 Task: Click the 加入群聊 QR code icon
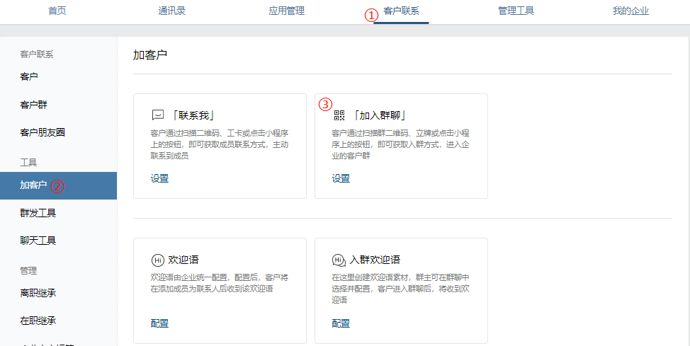[x=339, y=115]
